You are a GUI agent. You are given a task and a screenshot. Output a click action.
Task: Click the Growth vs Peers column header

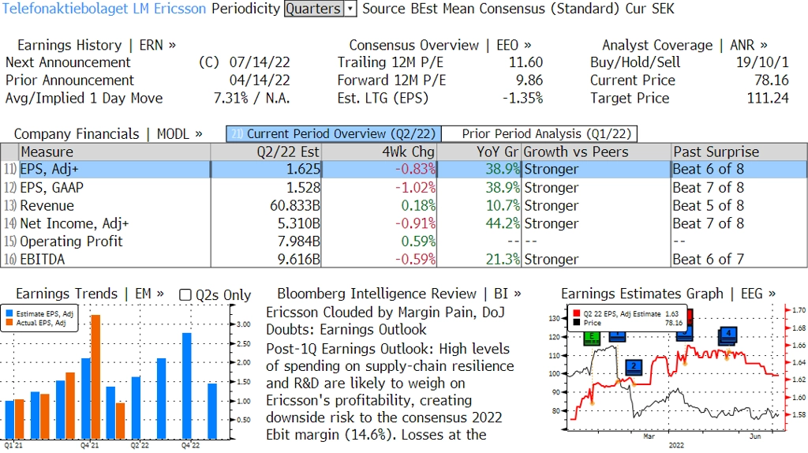[597, 152]
